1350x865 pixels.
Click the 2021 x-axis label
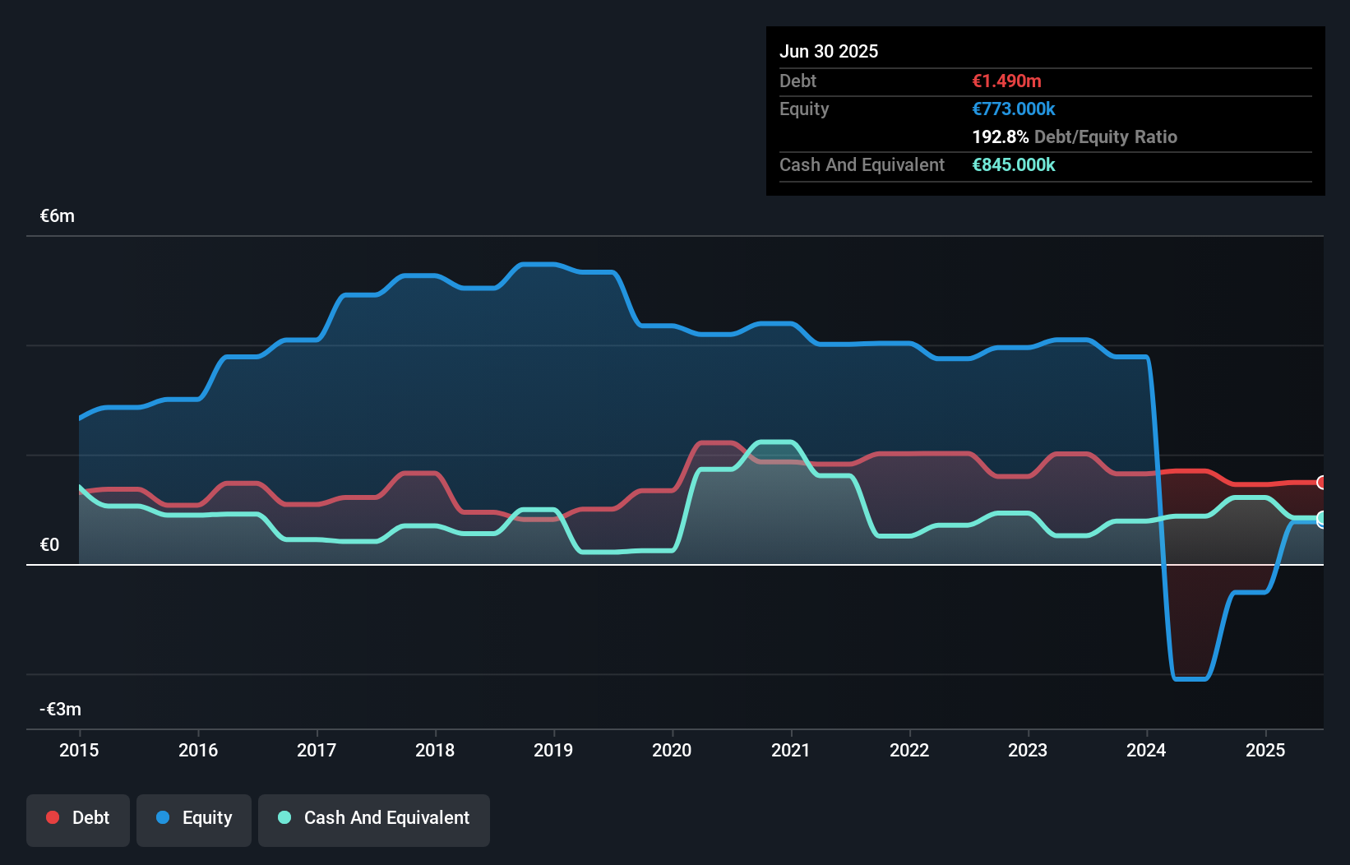click(791, 750)
